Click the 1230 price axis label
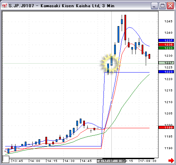The height and width of the screenshot is (165, 176). (x=168, y=56)
